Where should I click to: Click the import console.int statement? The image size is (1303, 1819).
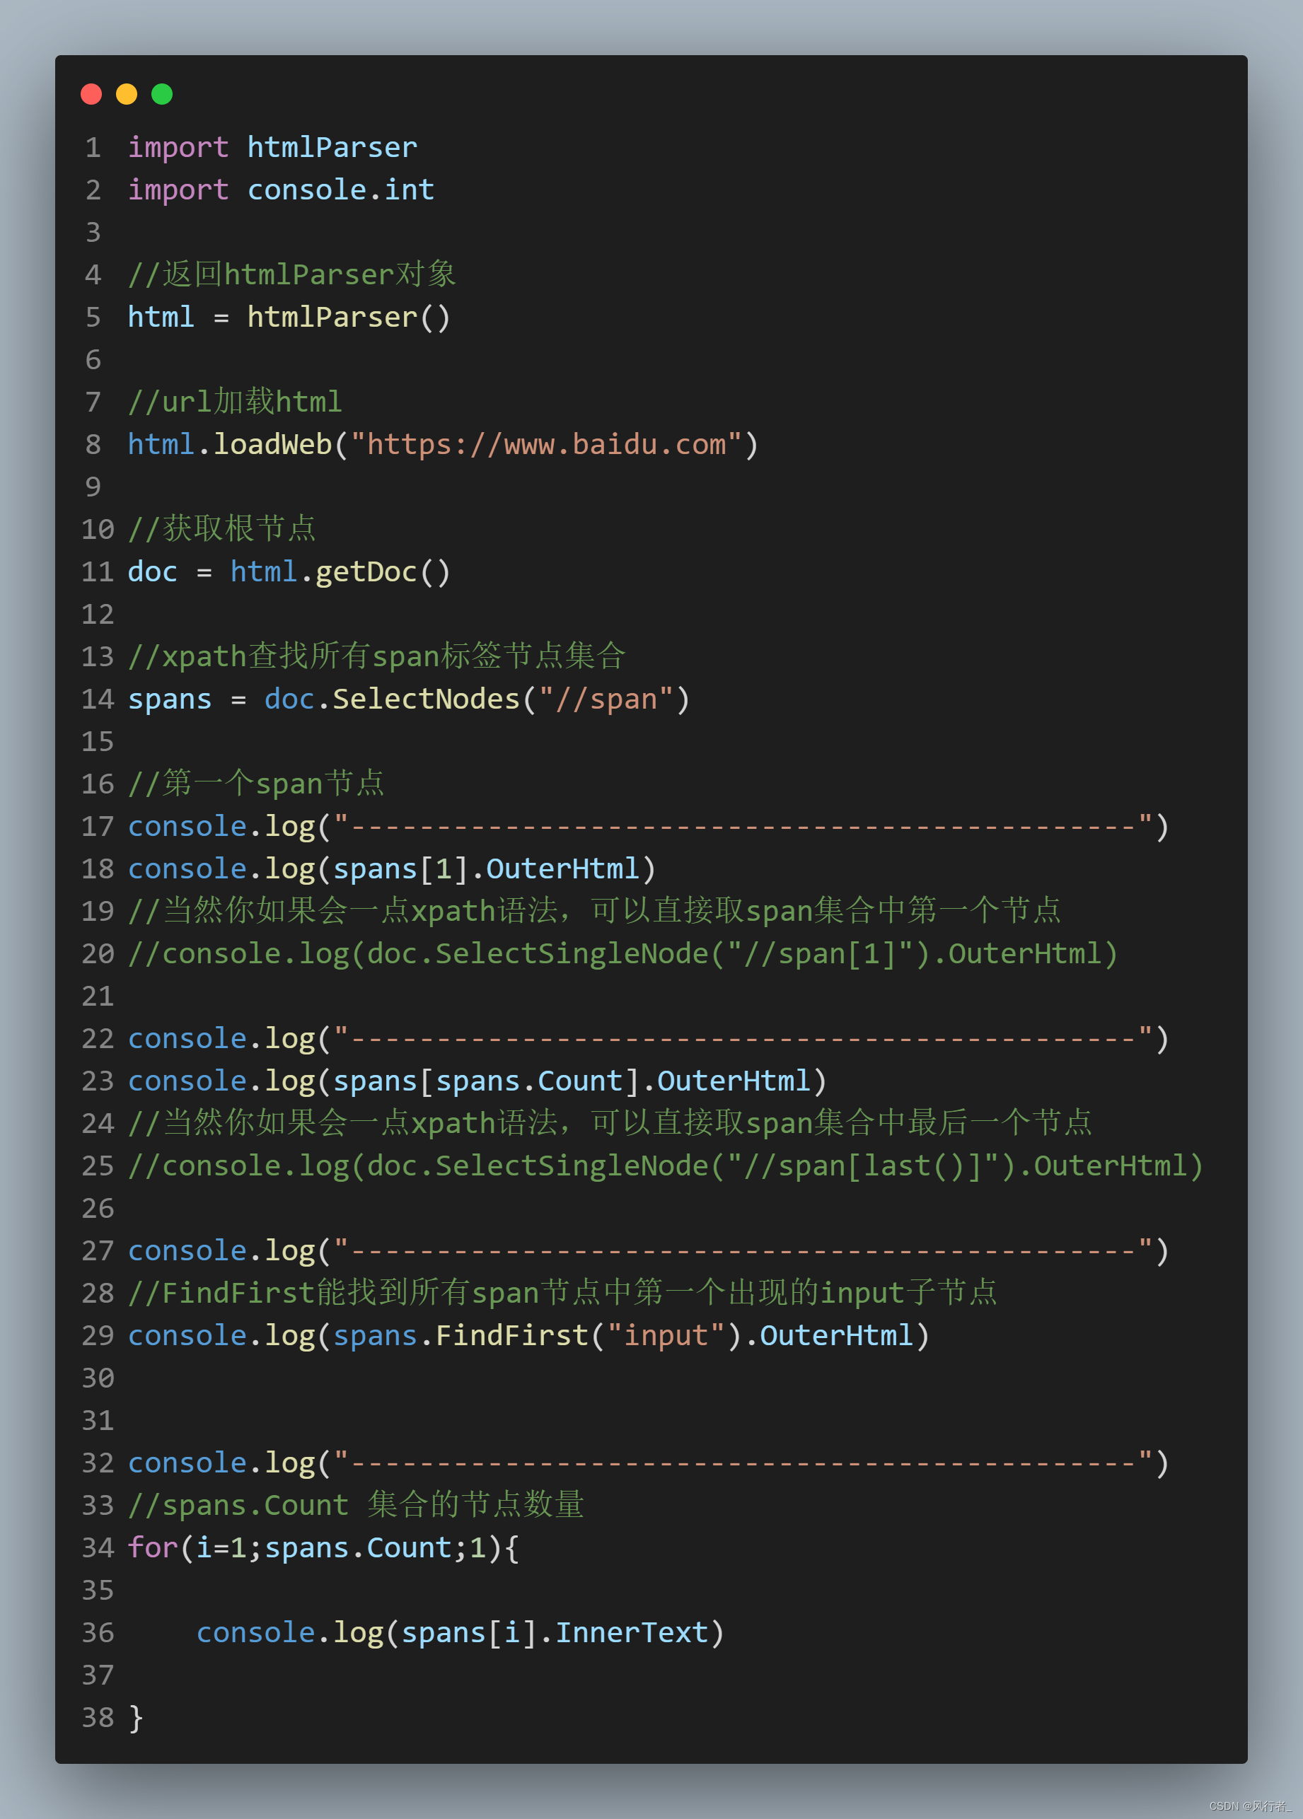click(281, 190)
